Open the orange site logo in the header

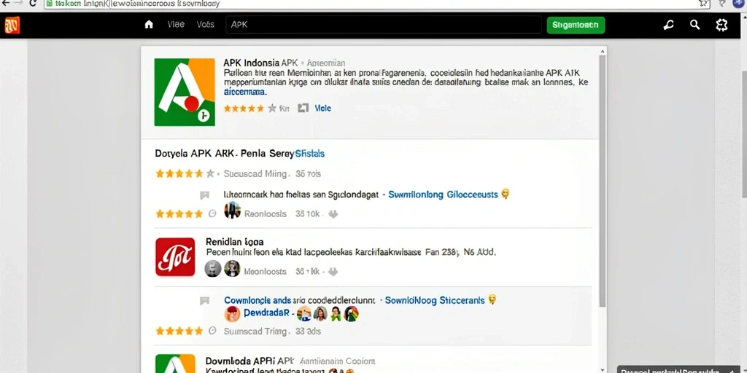tap(12, 25)
